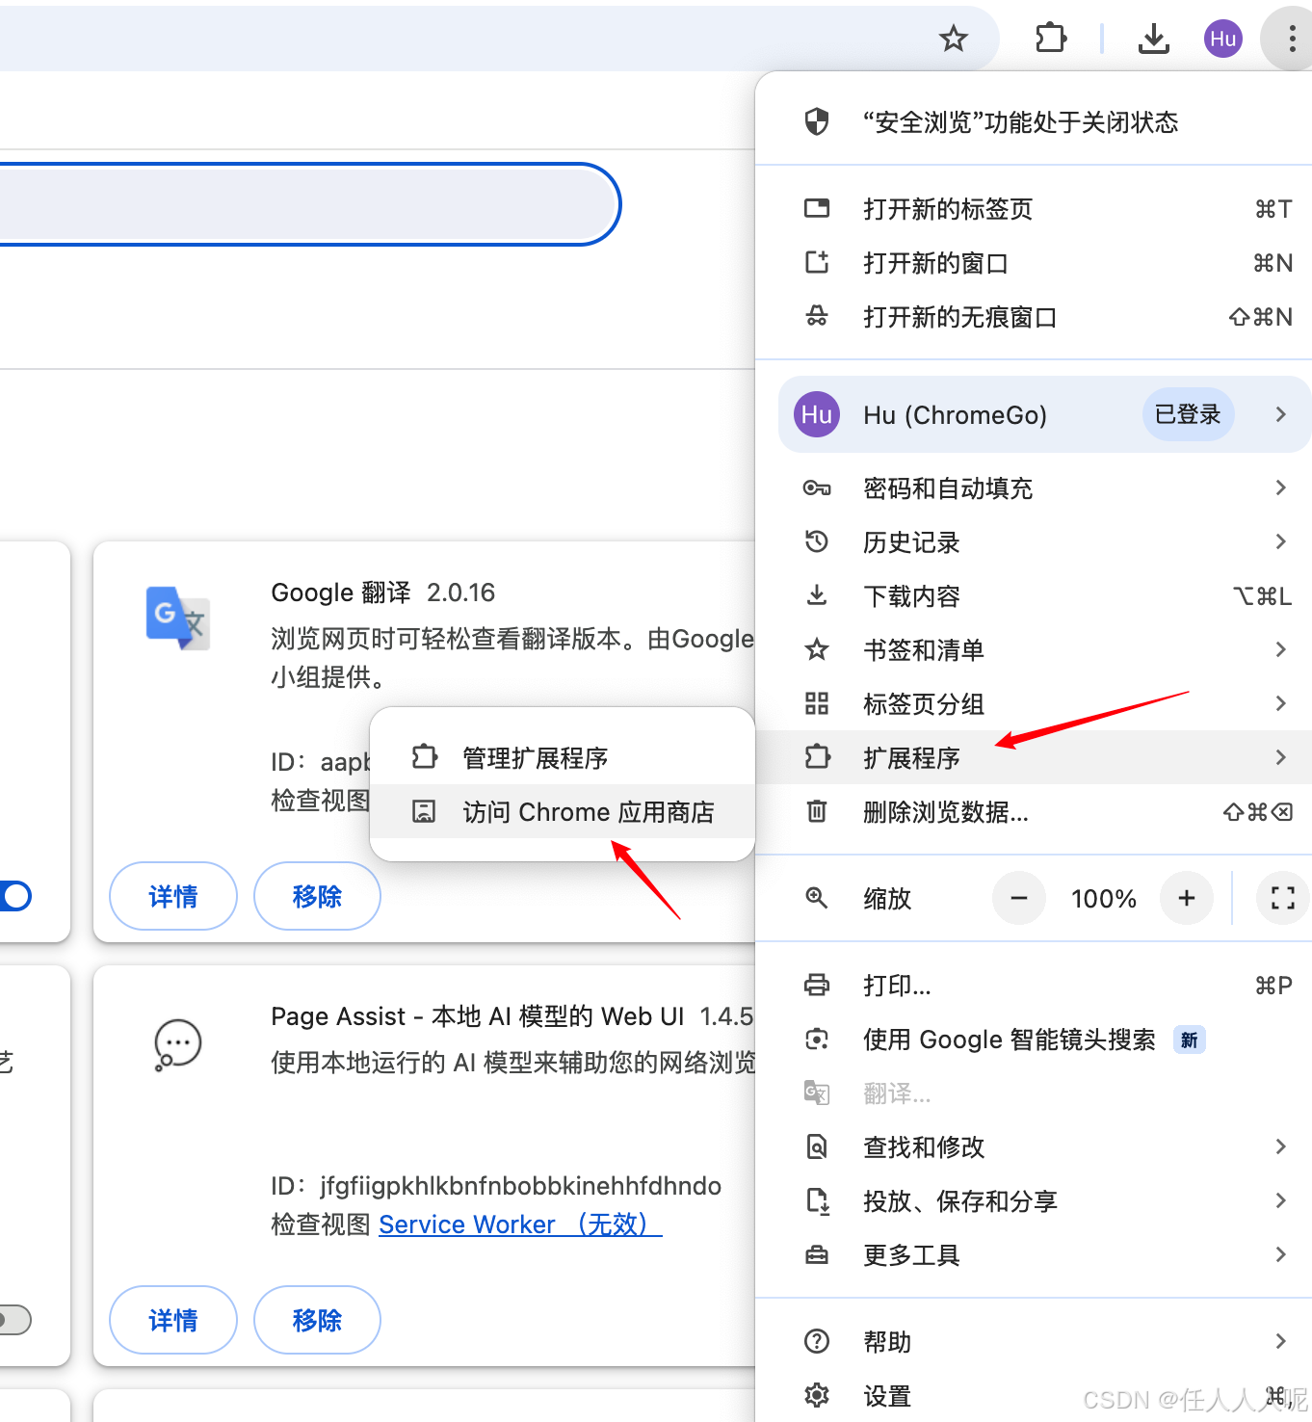The width and height of the screenshot is (1312, 1422).
Task: Click the zoom magnifier icon
Action: (x=817, y=898)
